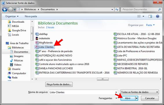Select Lista de Professores e Funcionários file
The width and height of the screenshot is (164, 105).
pos(134,51)
